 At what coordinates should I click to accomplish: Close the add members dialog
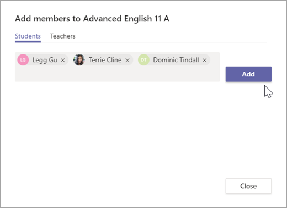click(248, 186)
